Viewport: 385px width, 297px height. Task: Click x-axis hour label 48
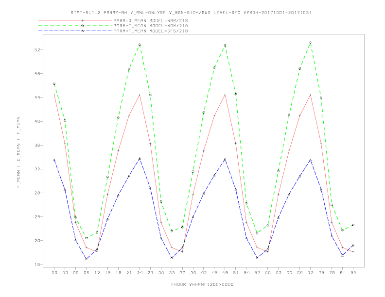click(225, 273)
